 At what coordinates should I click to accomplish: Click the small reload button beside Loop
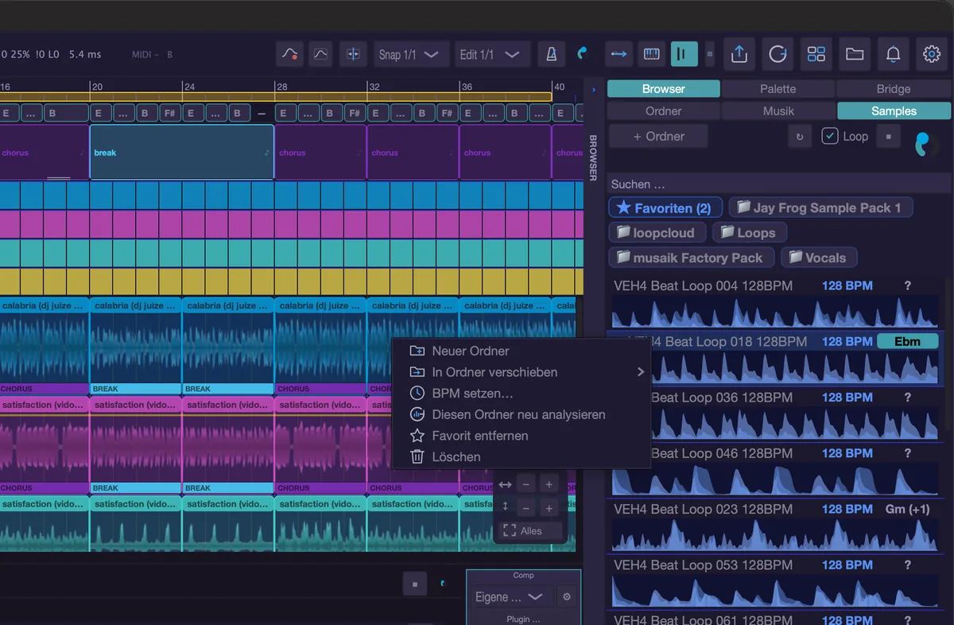(x=800, y=137)
